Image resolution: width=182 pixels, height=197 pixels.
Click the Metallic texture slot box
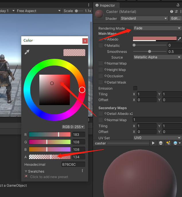point(100,45)
